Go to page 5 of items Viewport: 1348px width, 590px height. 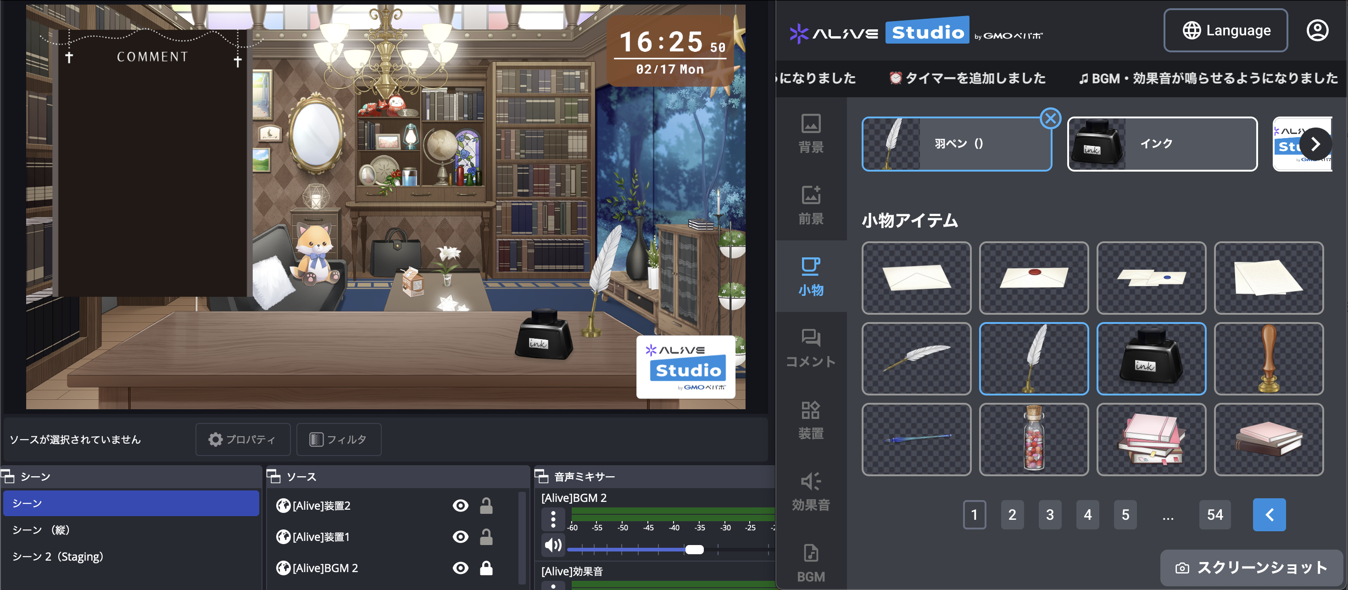click(x=1125, y=515)
